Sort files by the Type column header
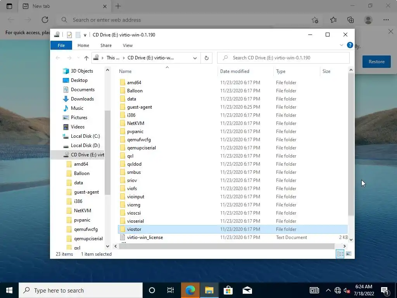 coord(297,71)
